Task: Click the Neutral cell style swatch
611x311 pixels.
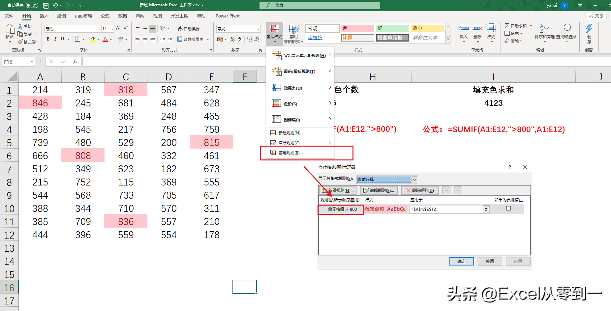Action: (428, 28)
